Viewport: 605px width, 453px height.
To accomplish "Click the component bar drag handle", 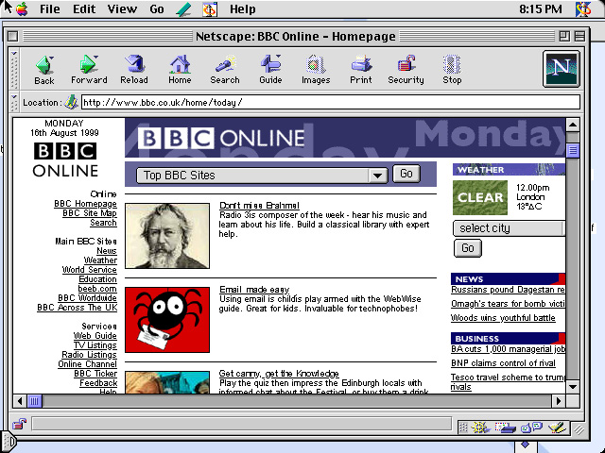I will [x=463, y=428].
